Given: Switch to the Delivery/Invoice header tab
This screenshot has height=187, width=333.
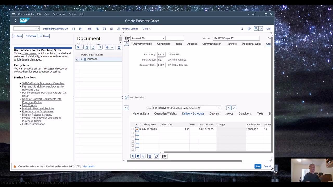Looking at the screenshot, I should [142, 44].
